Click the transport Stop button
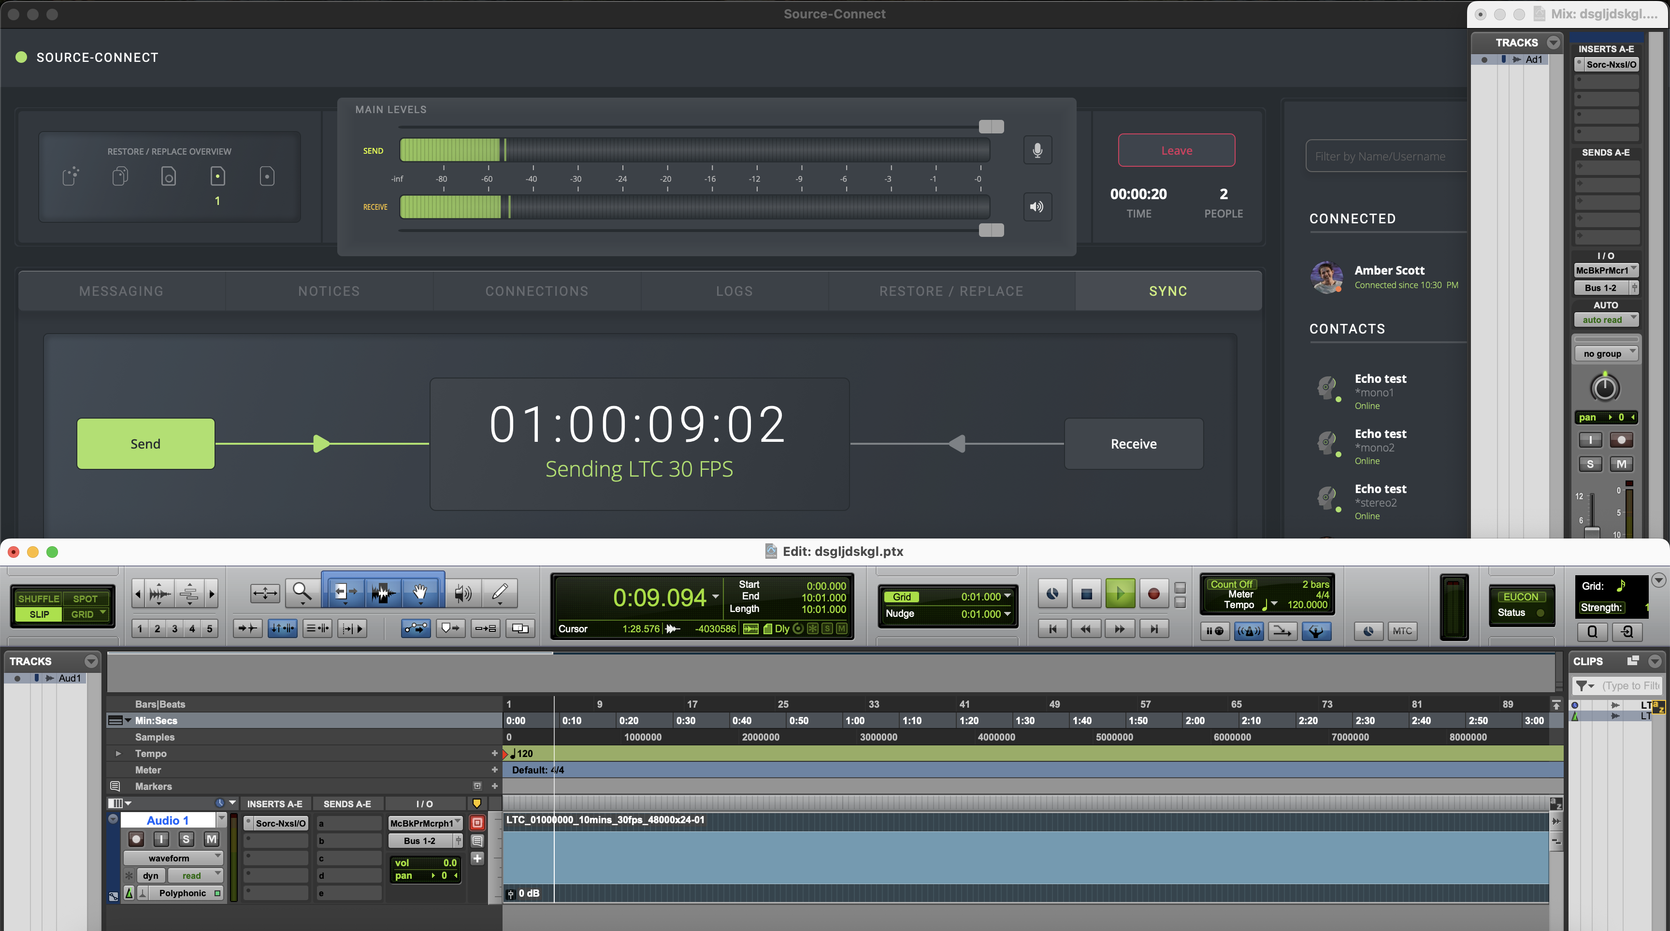Image resolution: width=1670 pixels, height=931 pixels. click(1087, 593)
